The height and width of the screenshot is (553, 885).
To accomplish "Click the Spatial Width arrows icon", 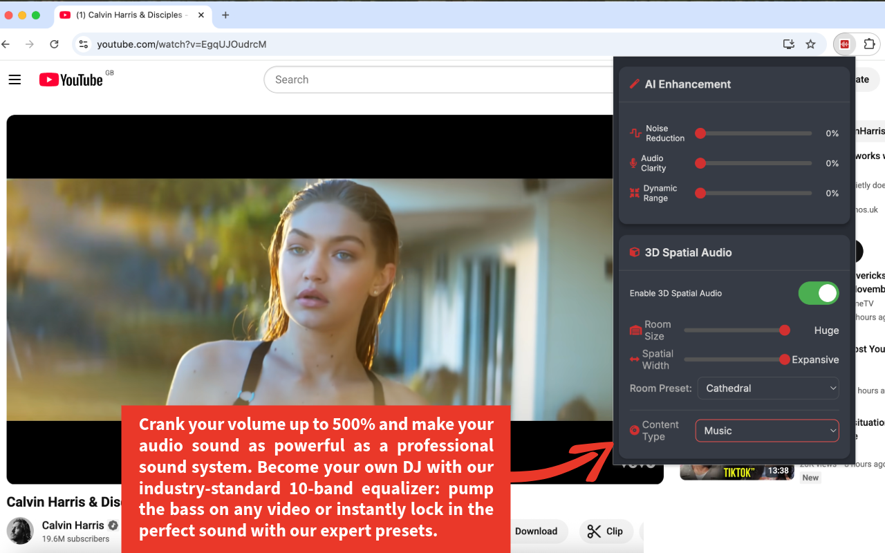I will 633,359.
